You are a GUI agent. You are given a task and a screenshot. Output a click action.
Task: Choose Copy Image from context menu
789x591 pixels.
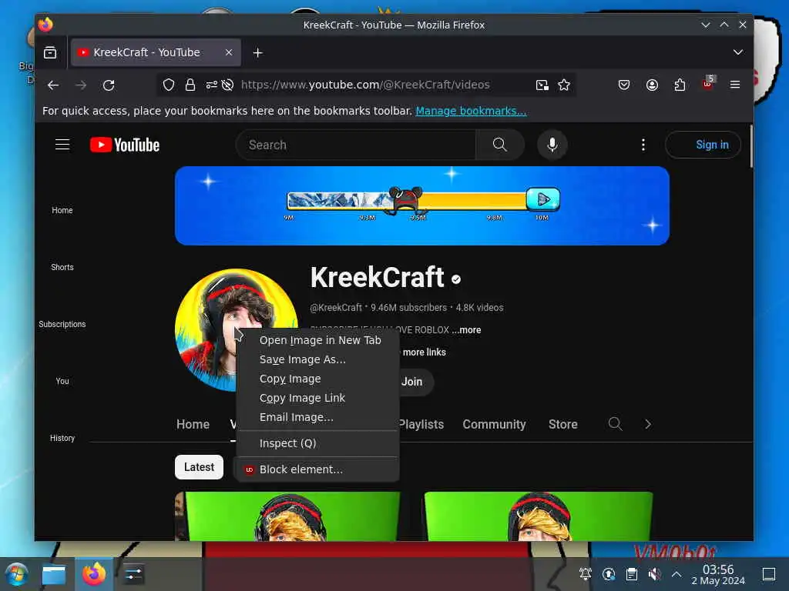click(318, 379)
